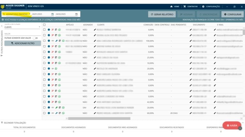Click the WhatsApp icon in the first row
The image size is (245, 137).
[x=59, y=29]
